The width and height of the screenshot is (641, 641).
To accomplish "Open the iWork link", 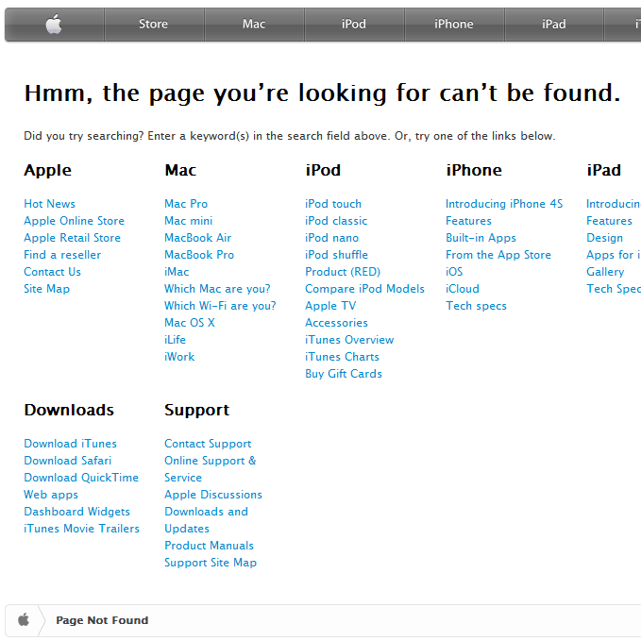I will (x=179, y=357).
